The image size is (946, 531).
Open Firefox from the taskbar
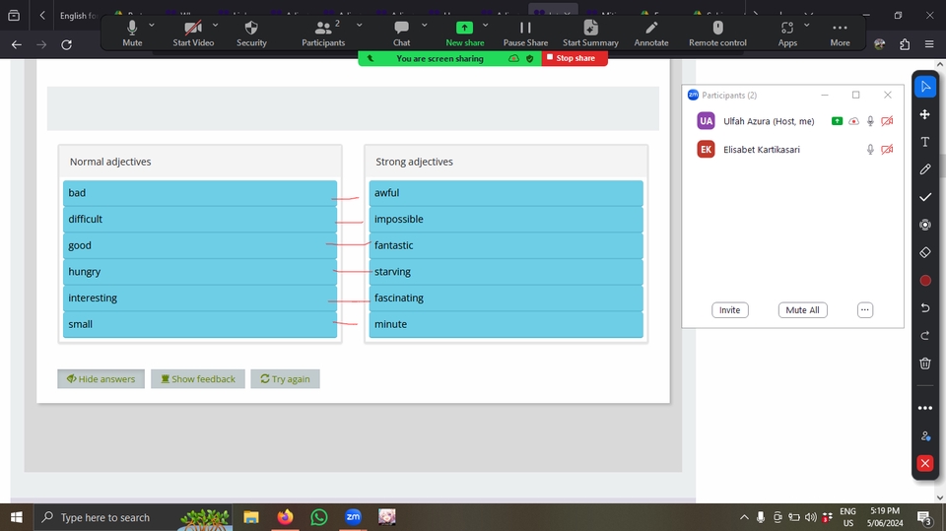click(285, 517)
